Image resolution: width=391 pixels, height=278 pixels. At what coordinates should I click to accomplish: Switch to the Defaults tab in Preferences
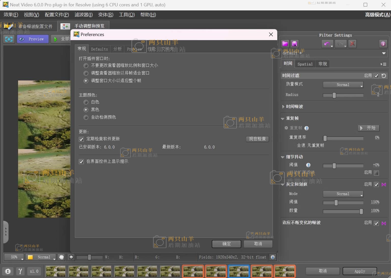pos(99,49)
